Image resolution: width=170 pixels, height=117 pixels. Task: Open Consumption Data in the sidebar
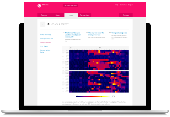pos(46,51)
